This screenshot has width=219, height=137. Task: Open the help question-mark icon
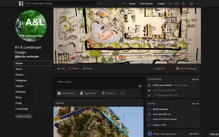pyautogui.click(x=191, y=3)
